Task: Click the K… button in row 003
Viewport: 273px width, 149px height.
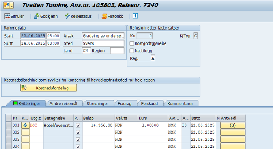Action: click(x=25, y=140)
